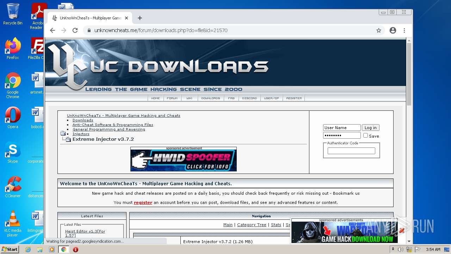Open the WIKI nav item
The height and width of the screenshot is (254, 451).
coord(189,98)
